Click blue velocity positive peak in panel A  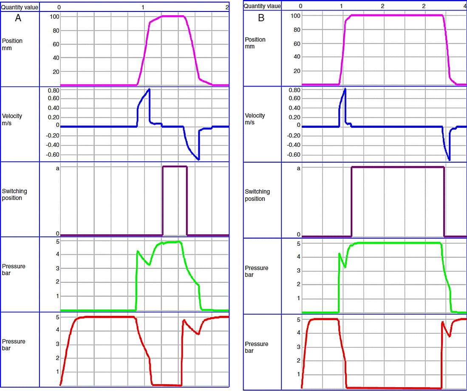click(149, 89)
